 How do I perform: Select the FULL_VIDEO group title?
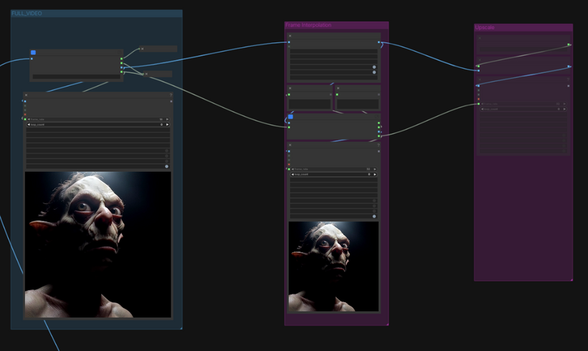coord(27,14)
